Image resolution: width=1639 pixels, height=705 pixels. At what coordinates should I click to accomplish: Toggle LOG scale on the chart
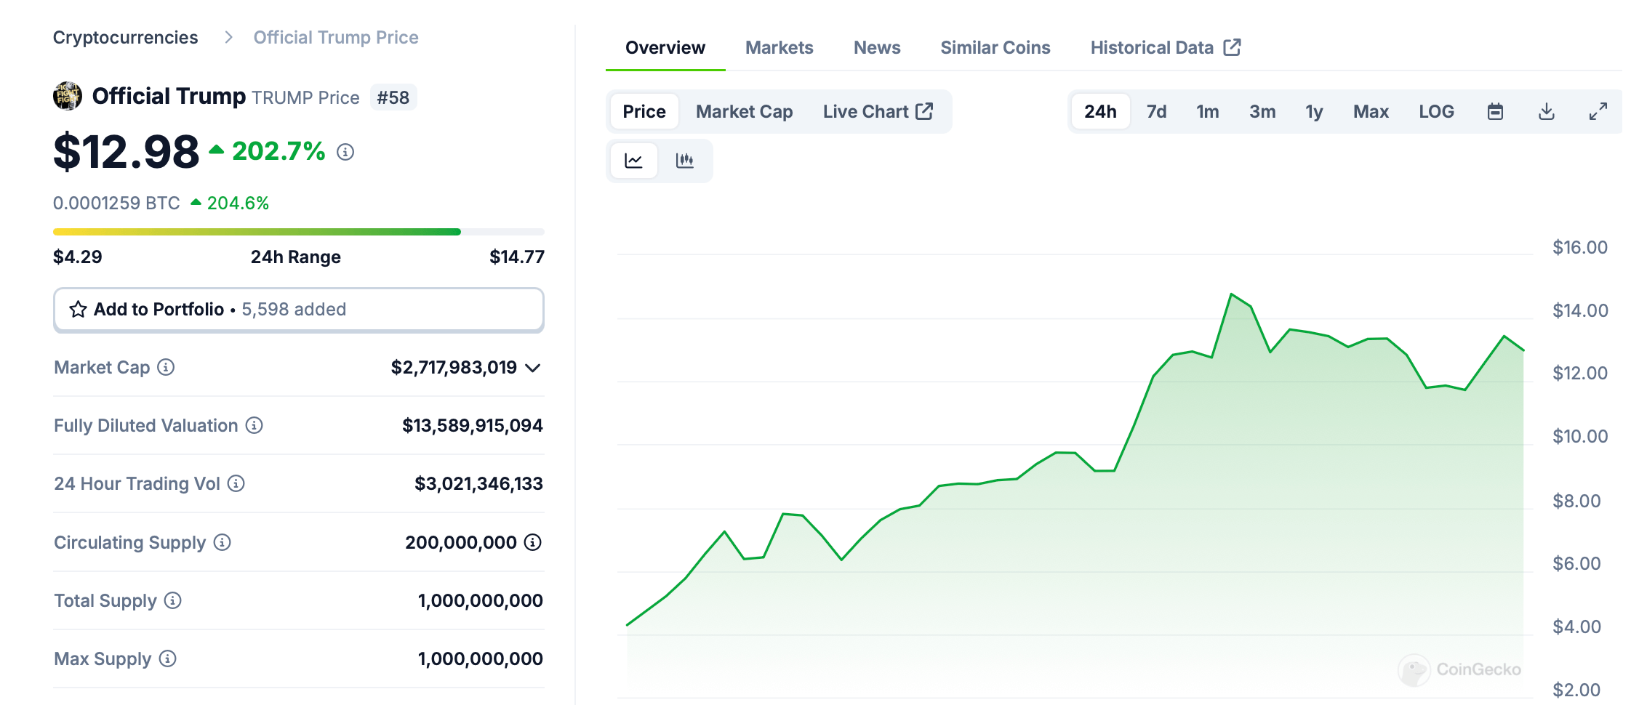1436,112
